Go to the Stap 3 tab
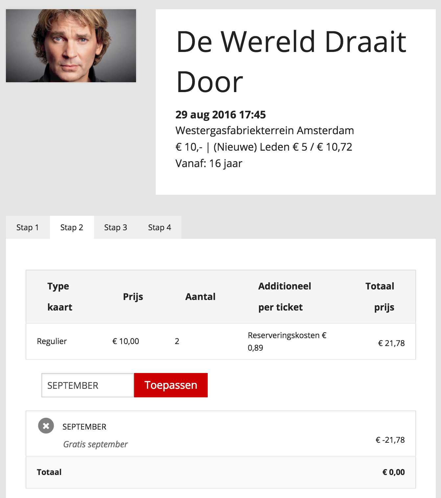 [116, 227]
